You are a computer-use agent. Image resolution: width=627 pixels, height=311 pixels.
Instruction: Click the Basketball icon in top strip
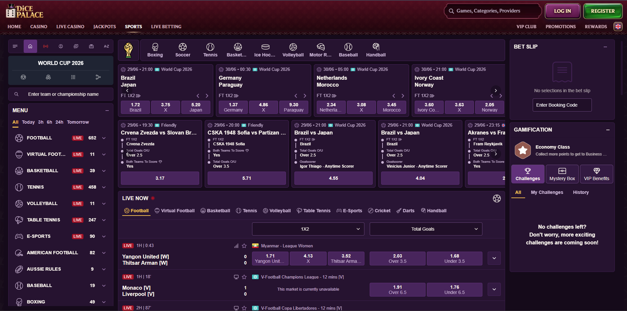pyautogui.click(x=237, y=50)
